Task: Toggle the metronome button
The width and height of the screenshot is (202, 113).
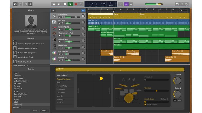Action: [131, 4]
